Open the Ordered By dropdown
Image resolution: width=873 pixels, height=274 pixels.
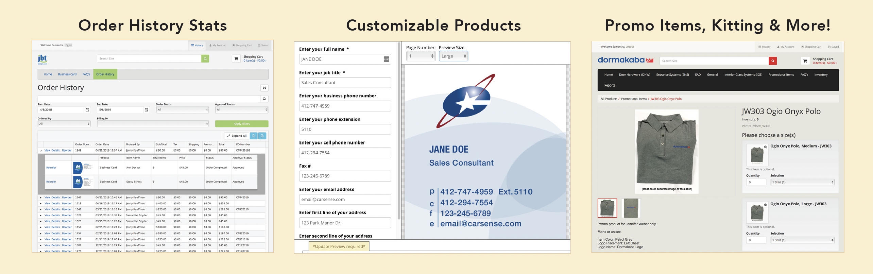click(x=64, y=124)
